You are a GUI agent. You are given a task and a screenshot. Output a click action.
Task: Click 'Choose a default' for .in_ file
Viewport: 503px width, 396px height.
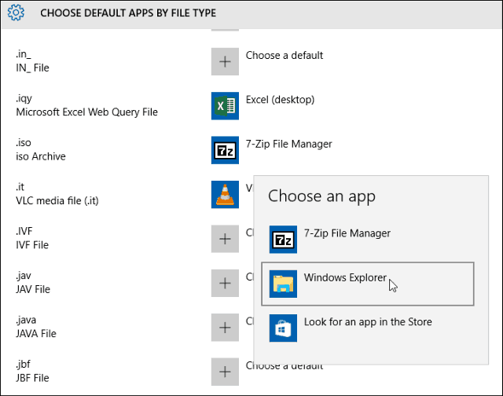(x=285, y=55)
